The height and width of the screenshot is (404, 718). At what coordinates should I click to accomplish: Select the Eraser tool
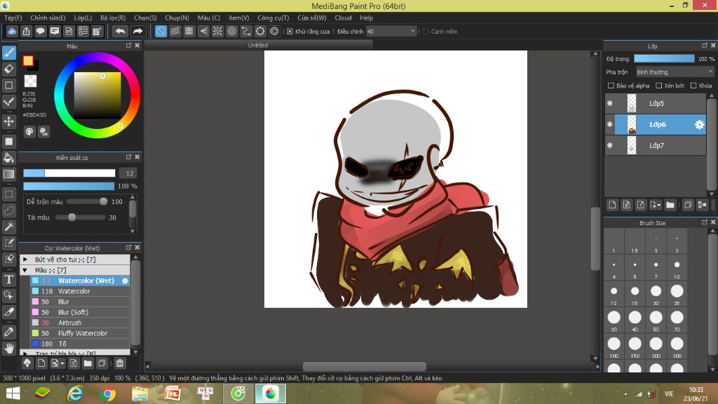click(x=9, y=69)
